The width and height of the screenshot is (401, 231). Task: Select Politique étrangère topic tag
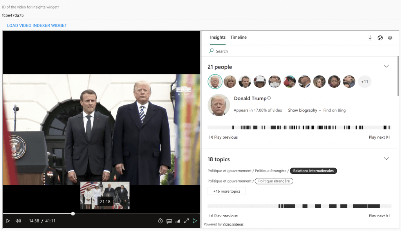click(x=274, y=181)
